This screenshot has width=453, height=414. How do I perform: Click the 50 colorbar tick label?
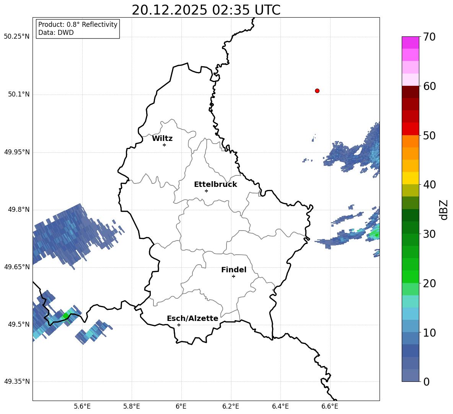click(x=429, y=135)
